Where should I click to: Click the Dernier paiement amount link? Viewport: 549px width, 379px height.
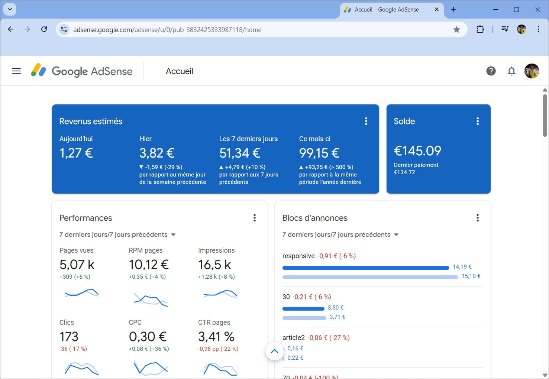[x=405, y=172]
